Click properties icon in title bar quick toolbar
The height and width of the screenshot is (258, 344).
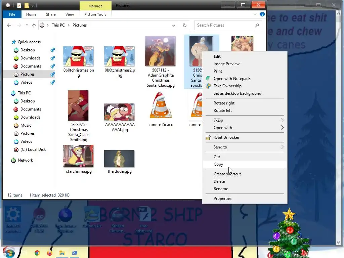point(19,5)
